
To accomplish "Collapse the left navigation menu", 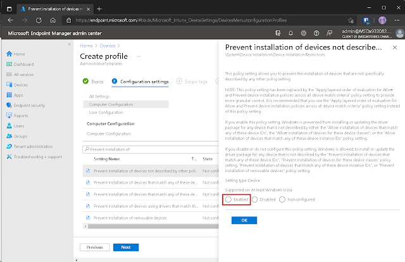I will click(70, 45).
